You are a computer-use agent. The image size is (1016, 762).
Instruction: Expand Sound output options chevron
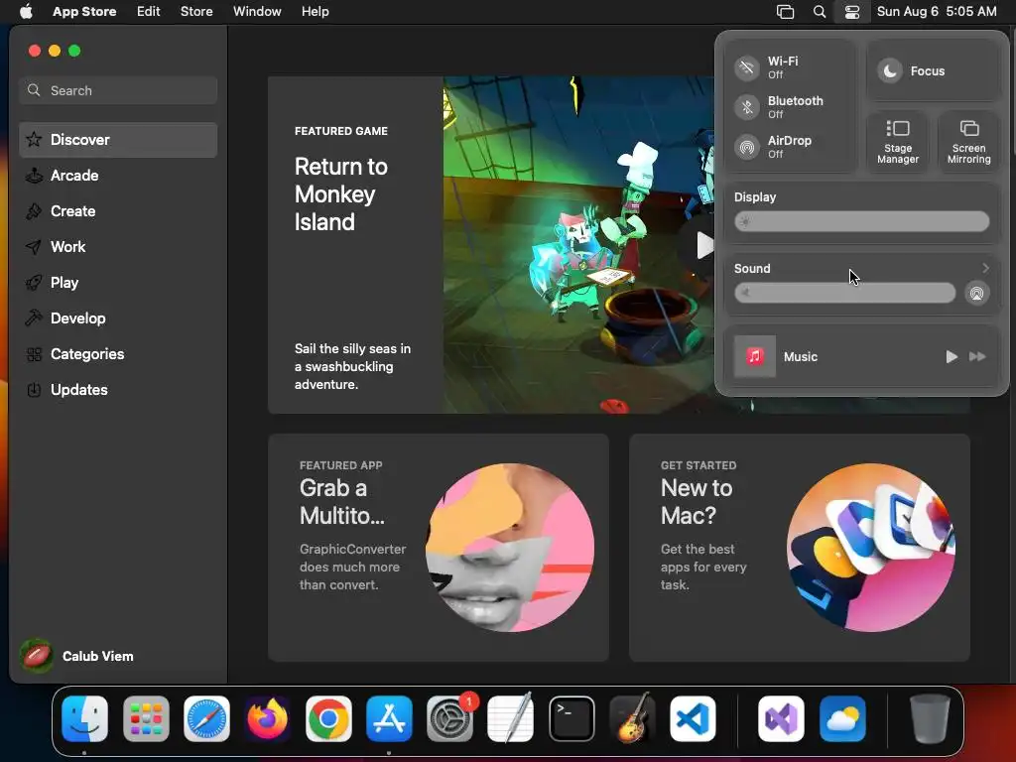point(985,268)
